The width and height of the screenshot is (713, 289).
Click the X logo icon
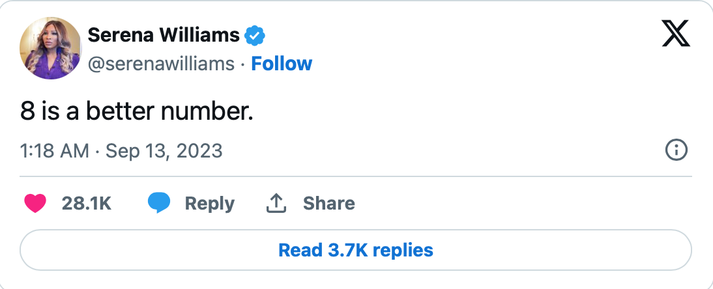676,33
